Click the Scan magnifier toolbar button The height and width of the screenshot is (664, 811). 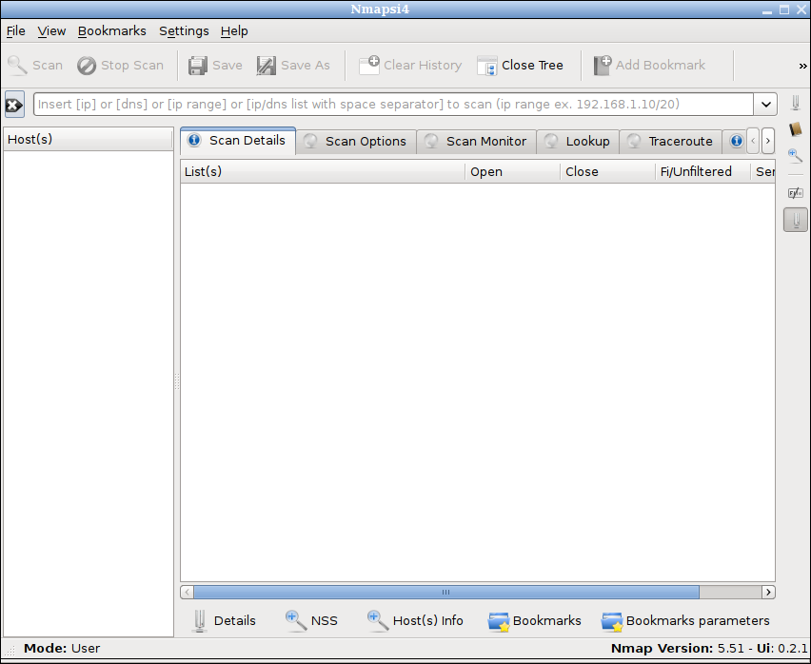tap(35, 66)
